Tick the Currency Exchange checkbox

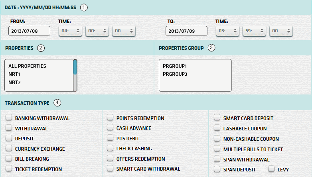click(x=9, y=149)
